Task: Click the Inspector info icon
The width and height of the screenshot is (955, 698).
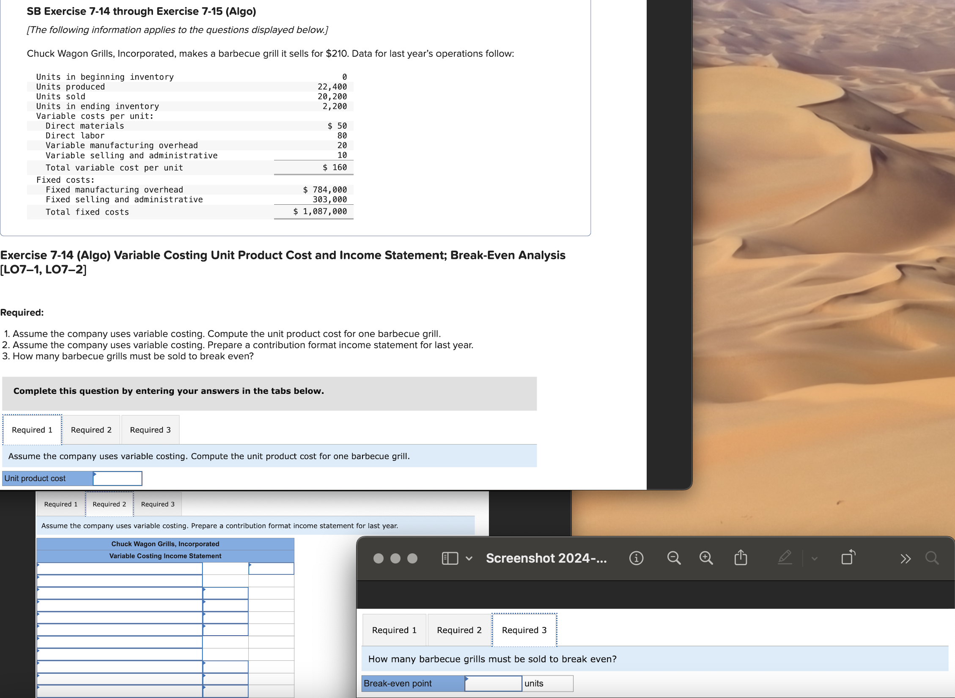Action: coord(636,558)
